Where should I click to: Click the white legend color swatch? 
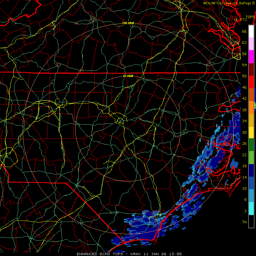[251, 31]
